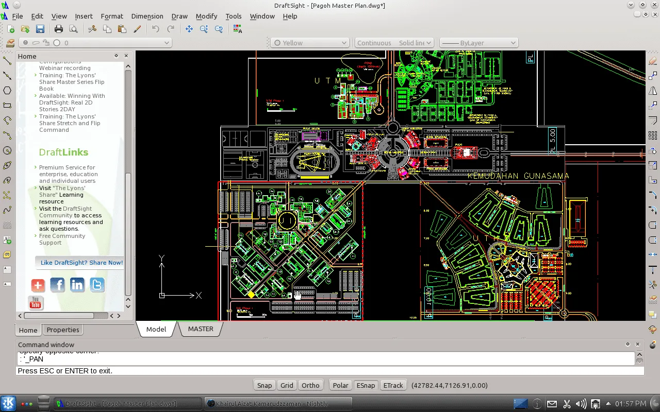This screenshot has height=412, width=660.
Task: Click the layer color circle in the layer box
Action: 57,43
